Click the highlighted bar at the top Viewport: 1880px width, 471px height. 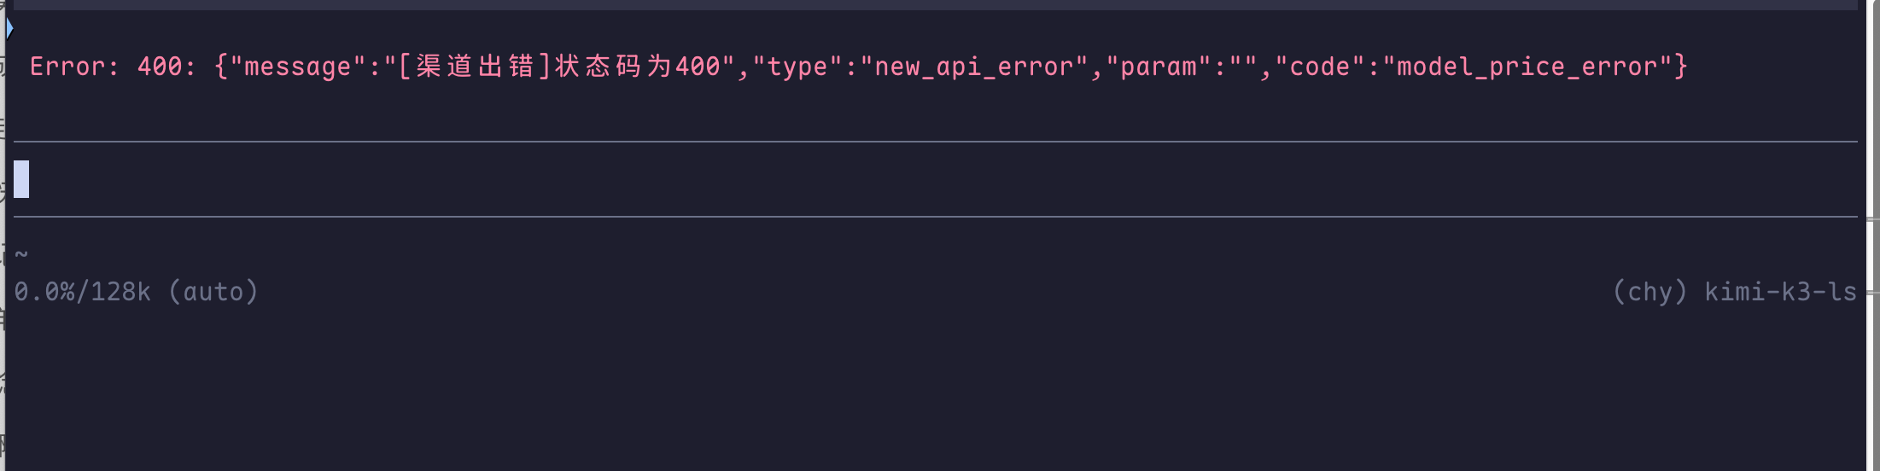[936, 5]
